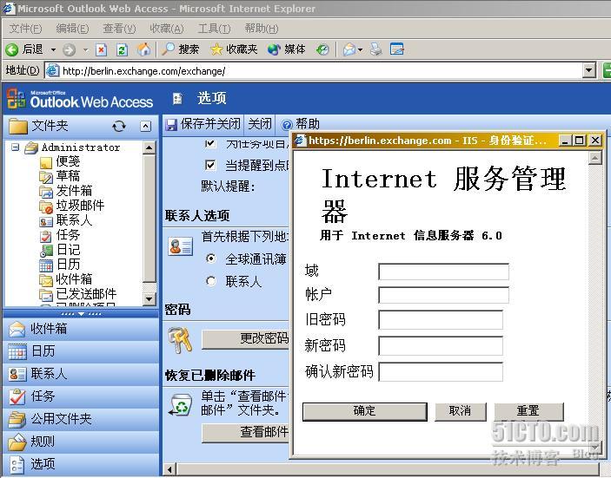Open 收件箱 shortcut in navigation pane

[81, 329]
